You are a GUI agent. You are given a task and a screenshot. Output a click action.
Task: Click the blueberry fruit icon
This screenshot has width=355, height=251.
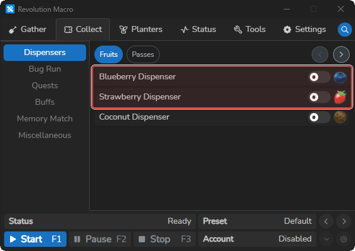[x=340, y=77]
